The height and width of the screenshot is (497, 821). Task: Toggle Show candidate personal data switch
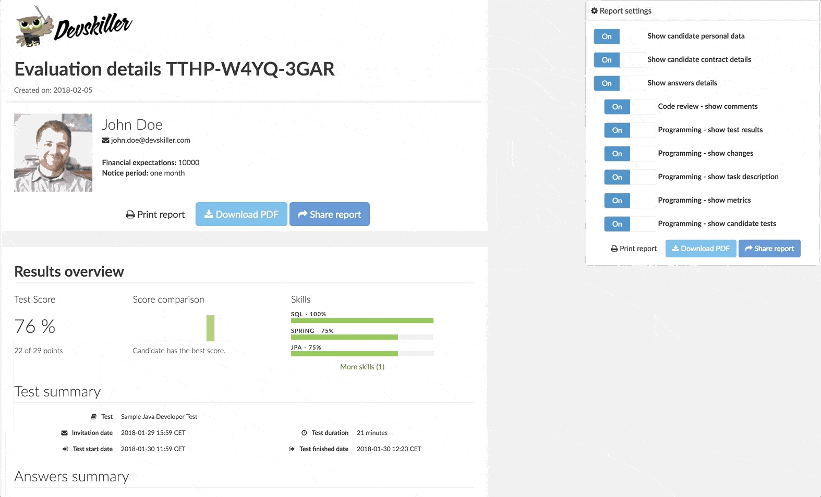[x=619, y=36]
